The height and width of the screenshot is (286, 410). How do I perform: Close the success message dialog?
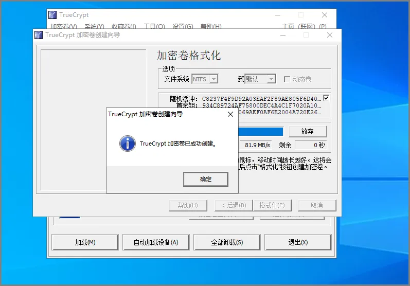[x=230, y=114]
